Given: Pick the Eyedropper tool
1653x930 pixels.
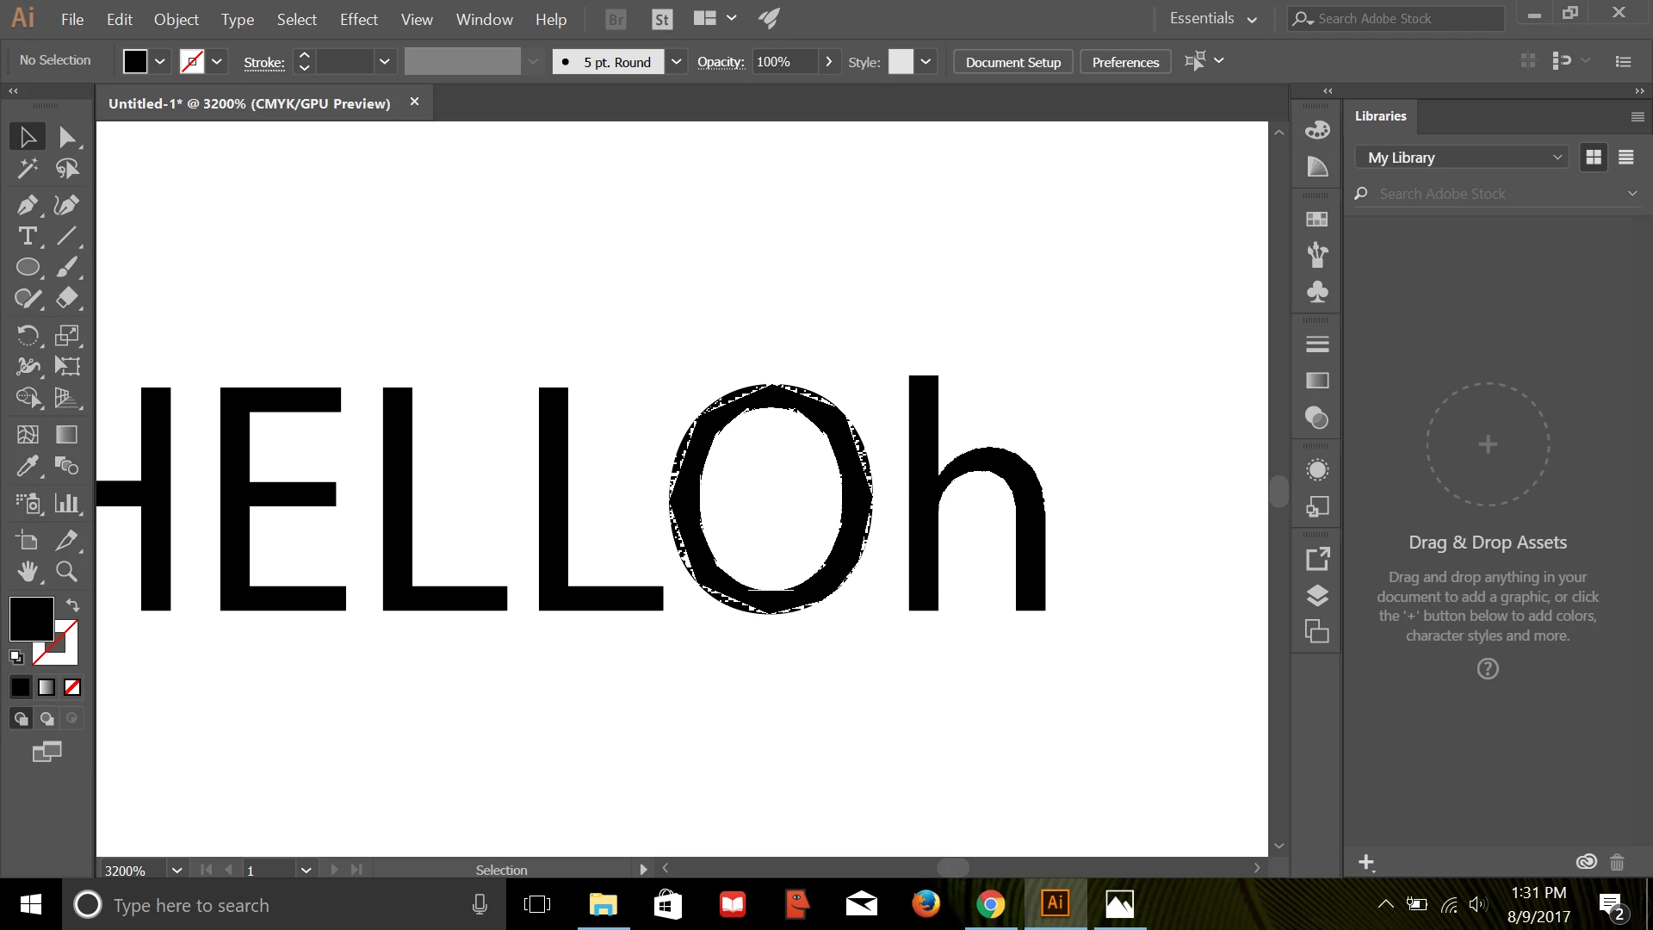Looking at the screenshot, I should pyautogui.click(x=27, y=466).
